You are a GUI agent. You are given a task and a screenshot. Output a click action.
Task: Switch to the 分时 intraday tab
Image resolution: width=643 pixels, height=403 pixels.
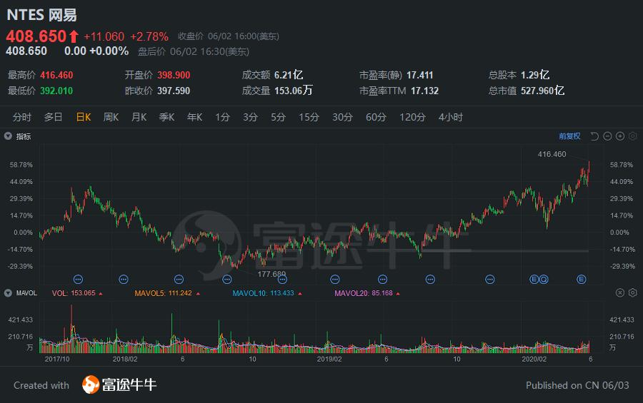click(21, 117)
